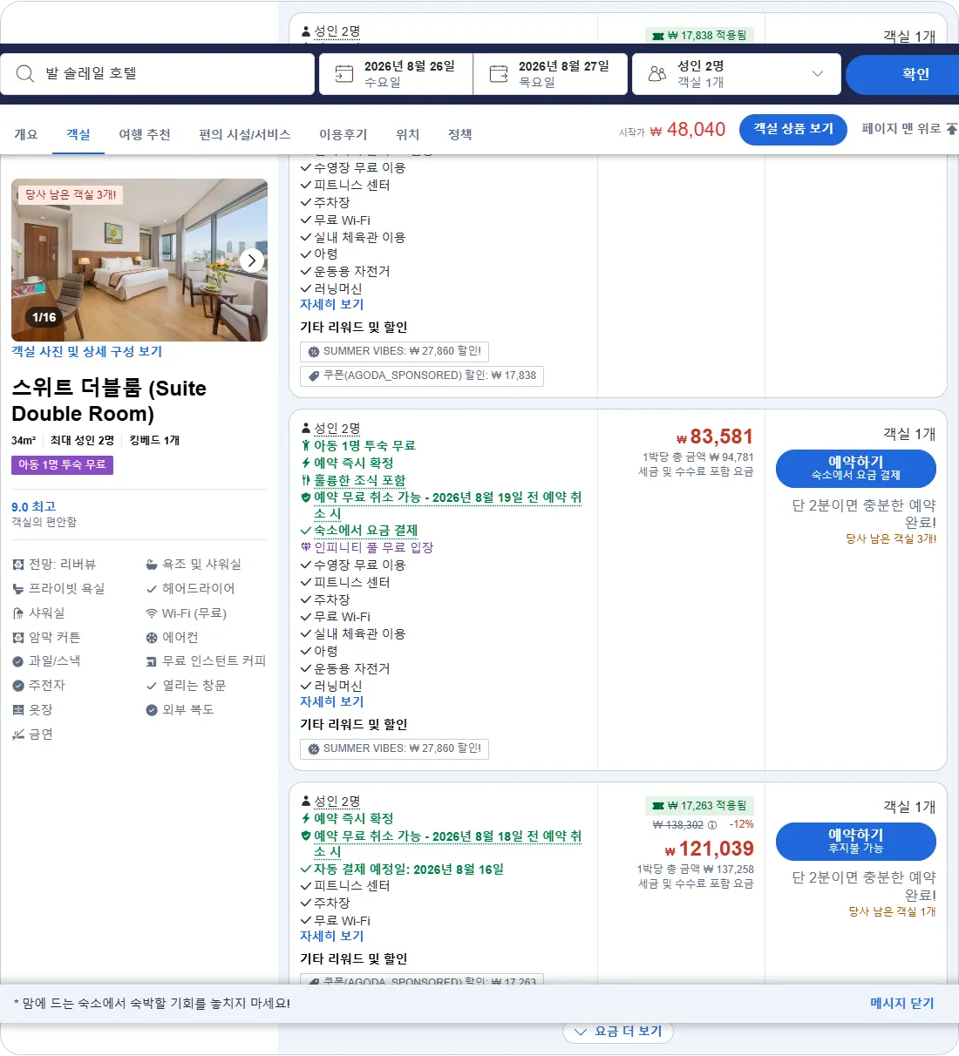The width and height of the screenshot is (959, 1056).
Task: Click the 아동 1명 투숙 무료 icon in offer
Action: (x=306, y=445)
